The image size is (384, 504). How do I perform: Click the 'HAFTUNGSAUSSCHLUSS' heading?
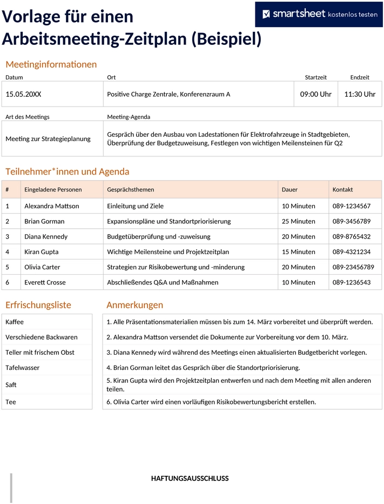pyautogui.click(x=190, y=478)
